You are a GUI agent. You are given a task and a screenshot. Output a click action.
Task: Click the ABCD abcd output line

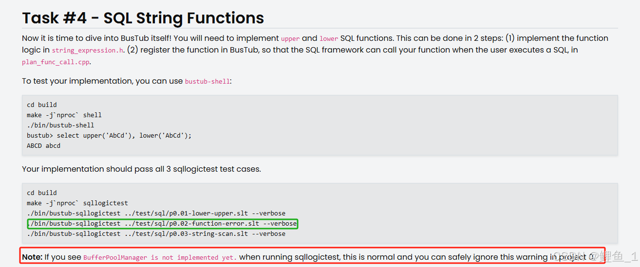[43, 145]
